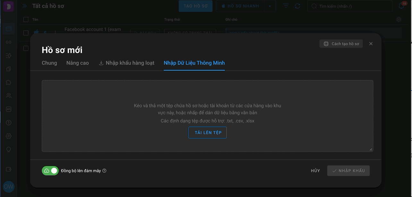Expand sidebar with double-chevron icon
Image resolution: width=412 pixels, height=197 pixels.
pyautogui.click(x=25, y=6)
